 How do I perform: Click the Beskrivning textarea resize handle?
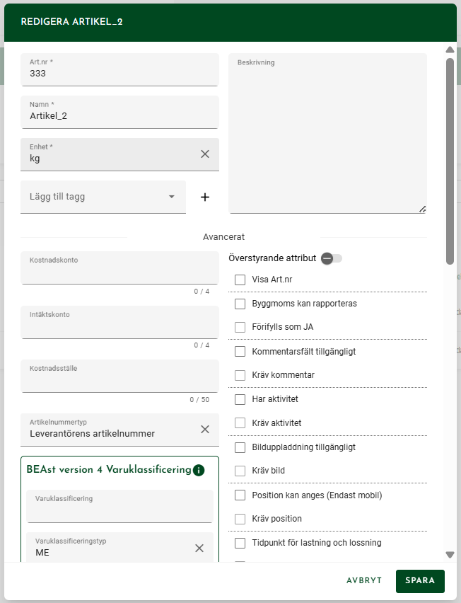pyautogui.click(x=422, y=209)
